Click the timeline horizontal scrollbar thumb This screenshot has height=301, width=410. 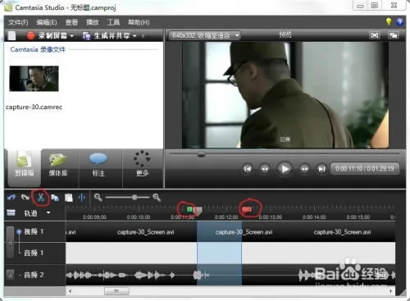coord(116,291)
